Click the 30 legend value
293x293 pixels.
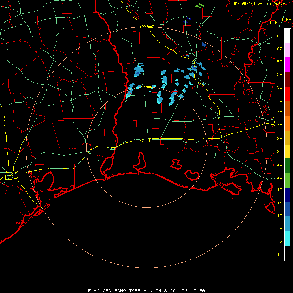pyautogui.click(x=280, y=151)
